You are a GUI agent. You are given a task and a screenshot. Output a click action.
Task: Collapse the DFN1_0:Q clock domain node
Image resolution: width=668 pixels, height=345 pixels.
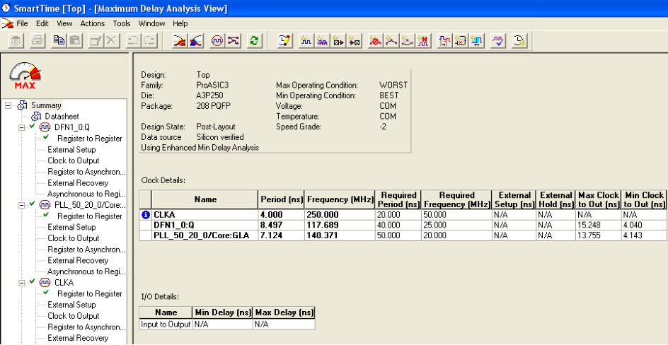pyautogui.click(x=22, y=128)
